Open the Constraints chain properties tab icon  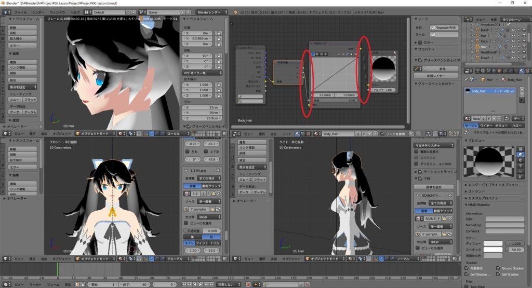[x=505, y=71]
